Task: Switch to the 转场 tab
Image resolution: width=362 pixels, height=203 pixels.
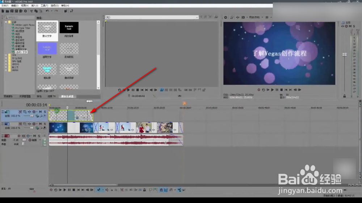Action: point(39,96)
